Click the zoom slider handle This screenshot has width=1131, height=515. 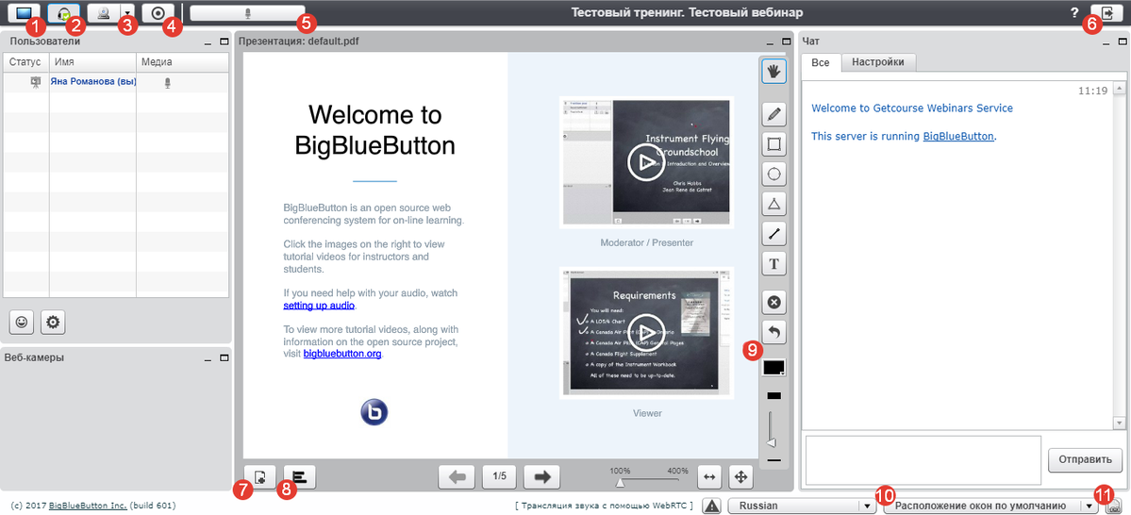pyautogui.click(x=619, y=483)
